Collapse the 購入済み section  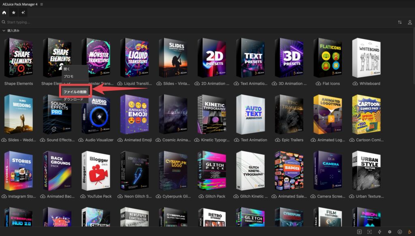4,31
